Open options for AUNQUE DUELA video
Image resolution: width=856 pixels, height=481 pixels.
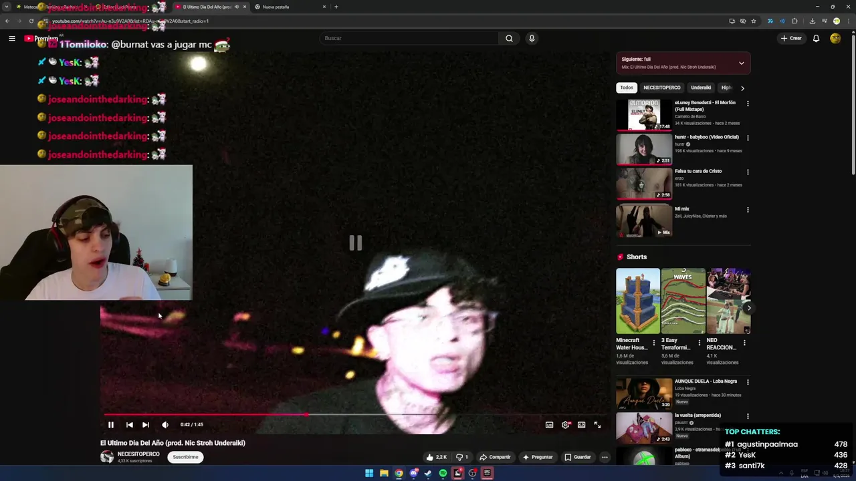click(x=748, y=382)
